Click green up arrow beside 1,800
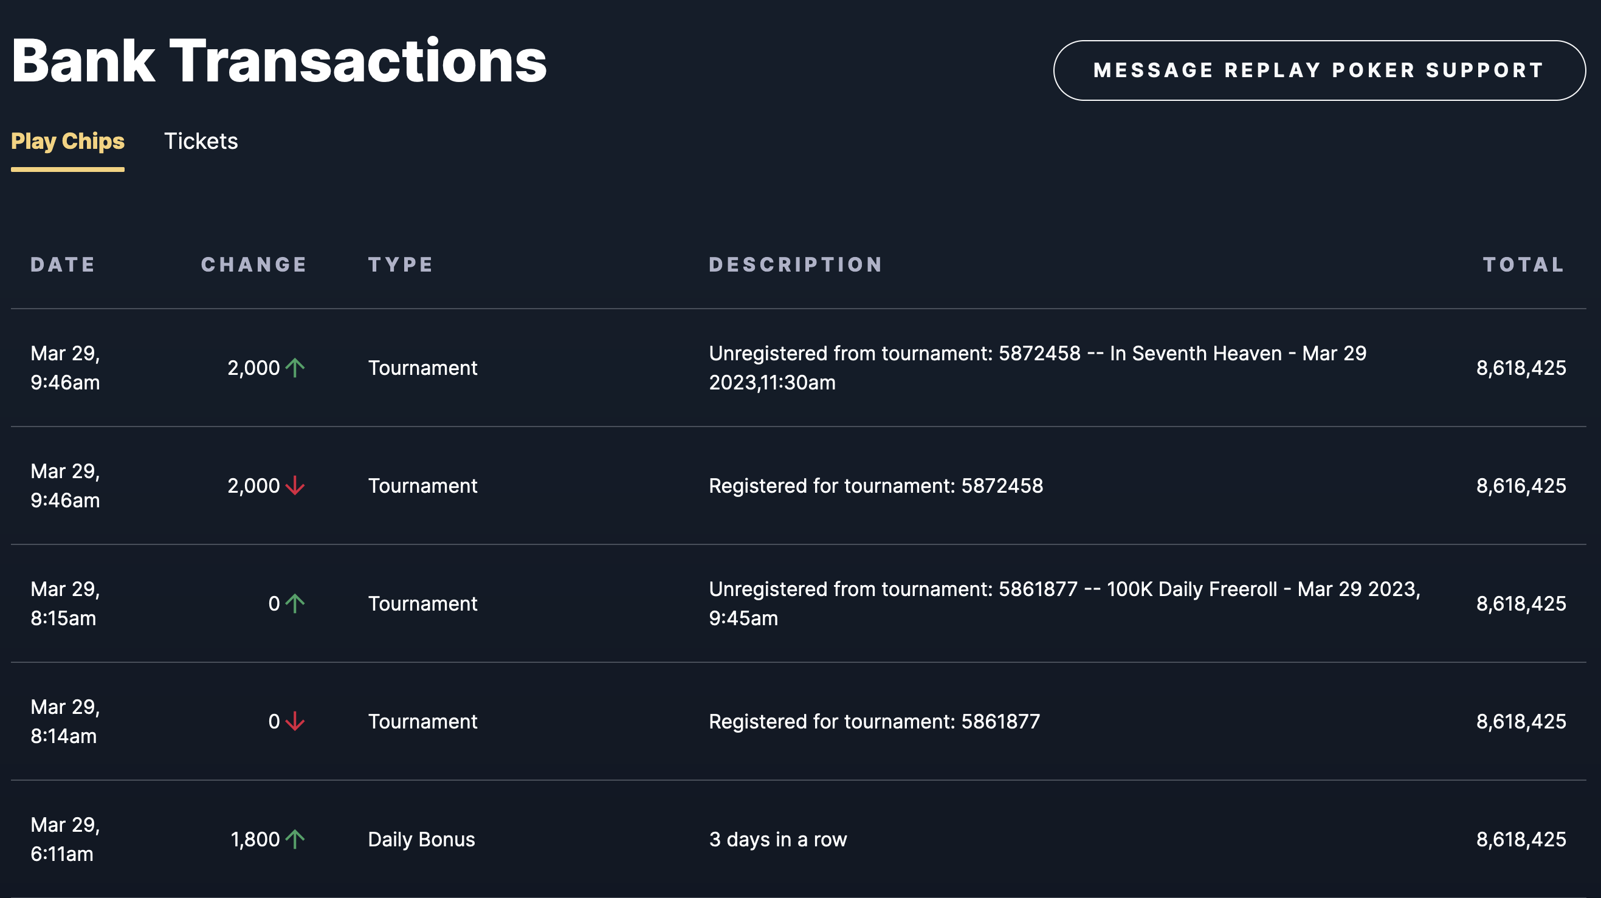The width and height of the screenshot is (1601, 898). 295,839
